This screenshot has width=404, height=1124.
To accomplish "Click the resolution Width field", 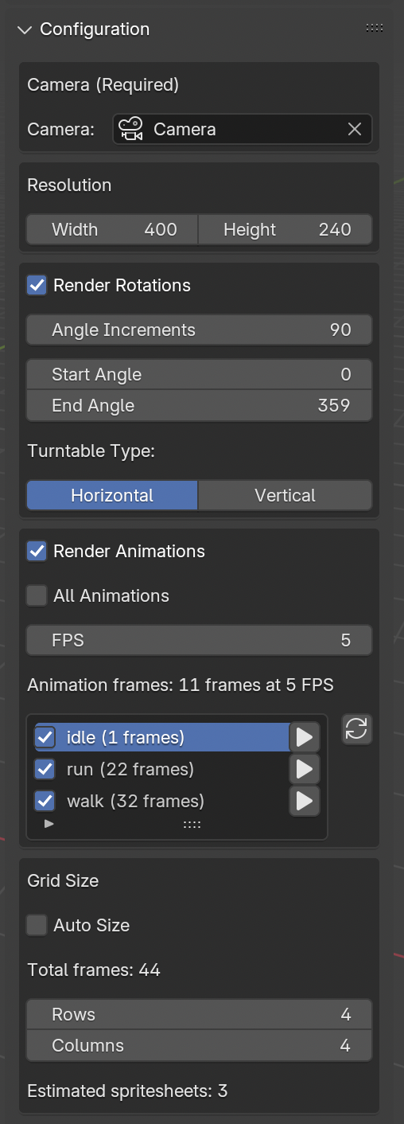I will [112, 229].
